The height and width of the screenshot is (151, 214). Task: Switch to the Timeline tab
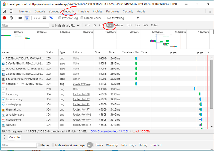tap(83, 11)
